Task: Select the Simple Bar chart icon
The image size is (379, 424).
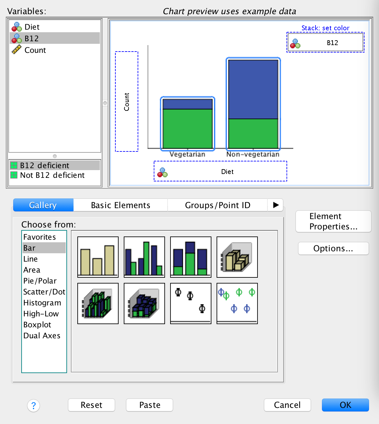Action: (98, 257)
